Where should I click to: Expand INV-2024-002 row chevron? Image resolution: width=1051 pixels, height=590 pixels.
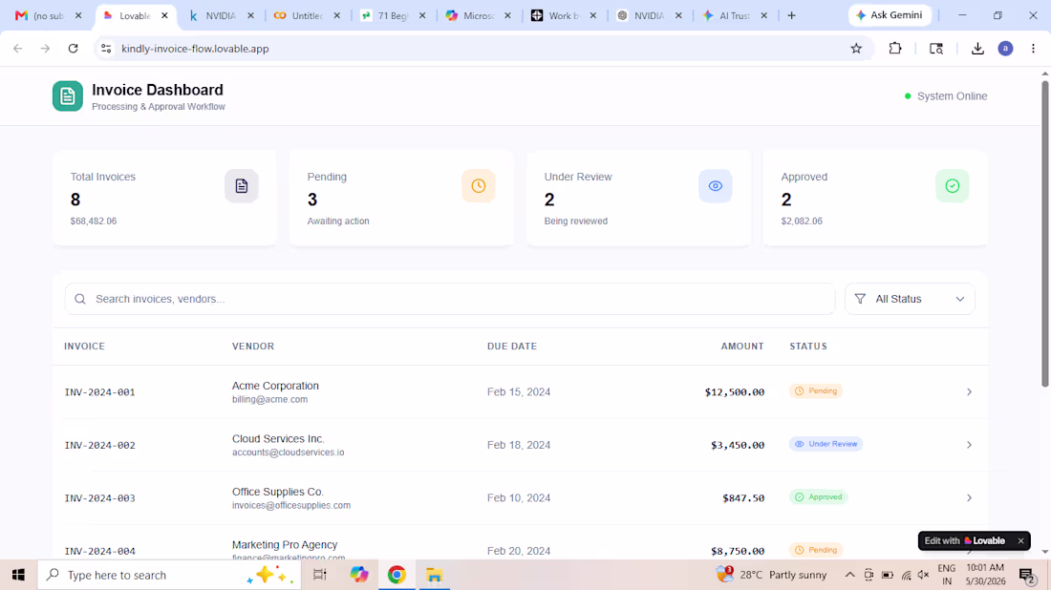[969, 445]
